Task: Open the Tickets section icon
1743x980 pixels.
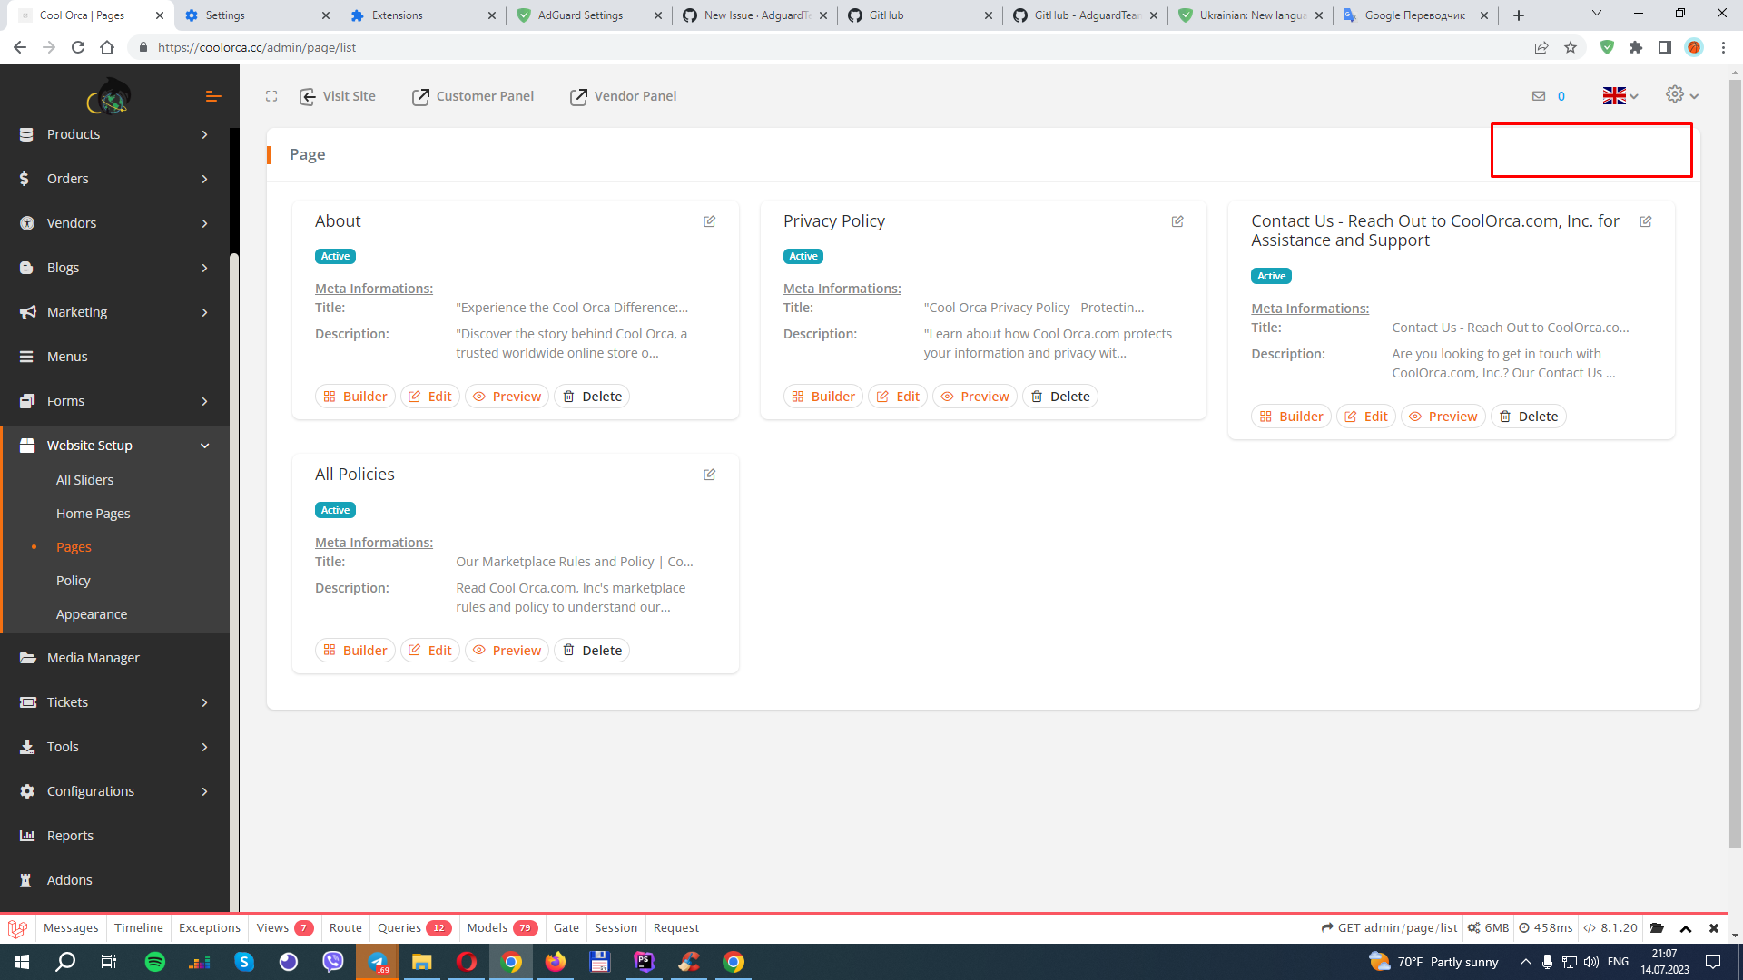Action: (28, 701)
